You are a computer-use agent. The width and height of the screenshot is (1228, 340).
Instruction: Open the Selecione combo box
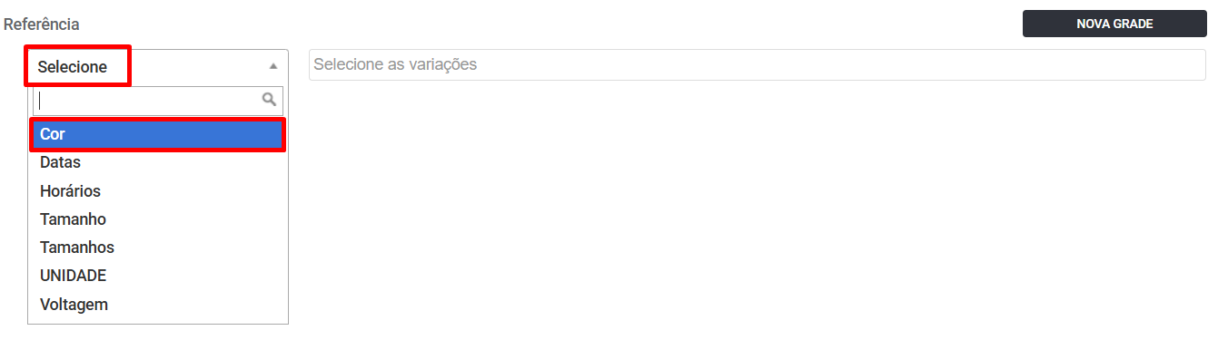coord(158,66)
